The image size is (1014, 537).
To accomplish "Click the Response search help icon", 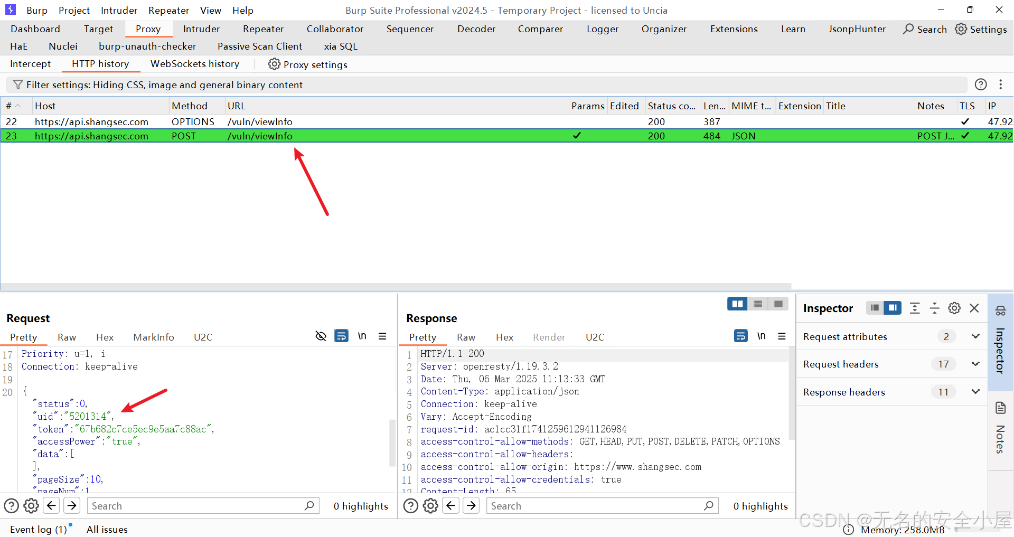I will click(x=411, y=506).
